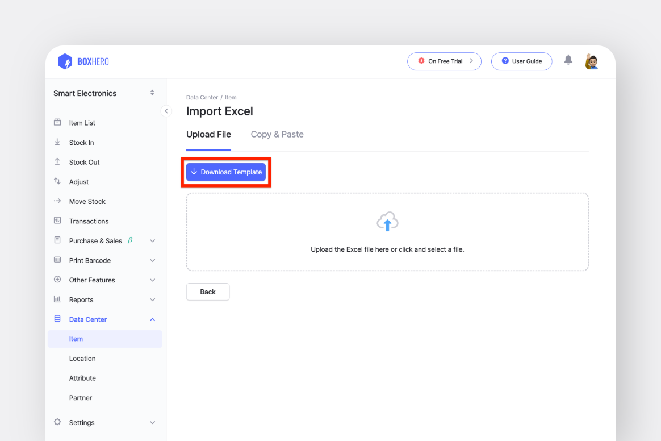Screen dimensions: 661x441
Task: Open the On Free Trial status pill
Action: coord(444,61)
